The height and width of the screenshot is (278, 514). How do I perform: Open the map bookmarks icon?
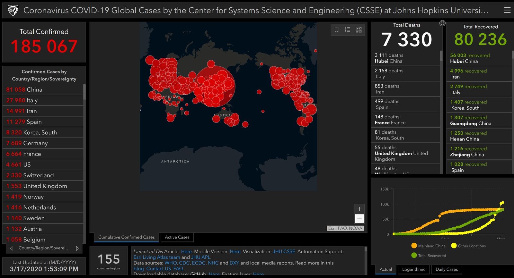click(x=336, y=30)
